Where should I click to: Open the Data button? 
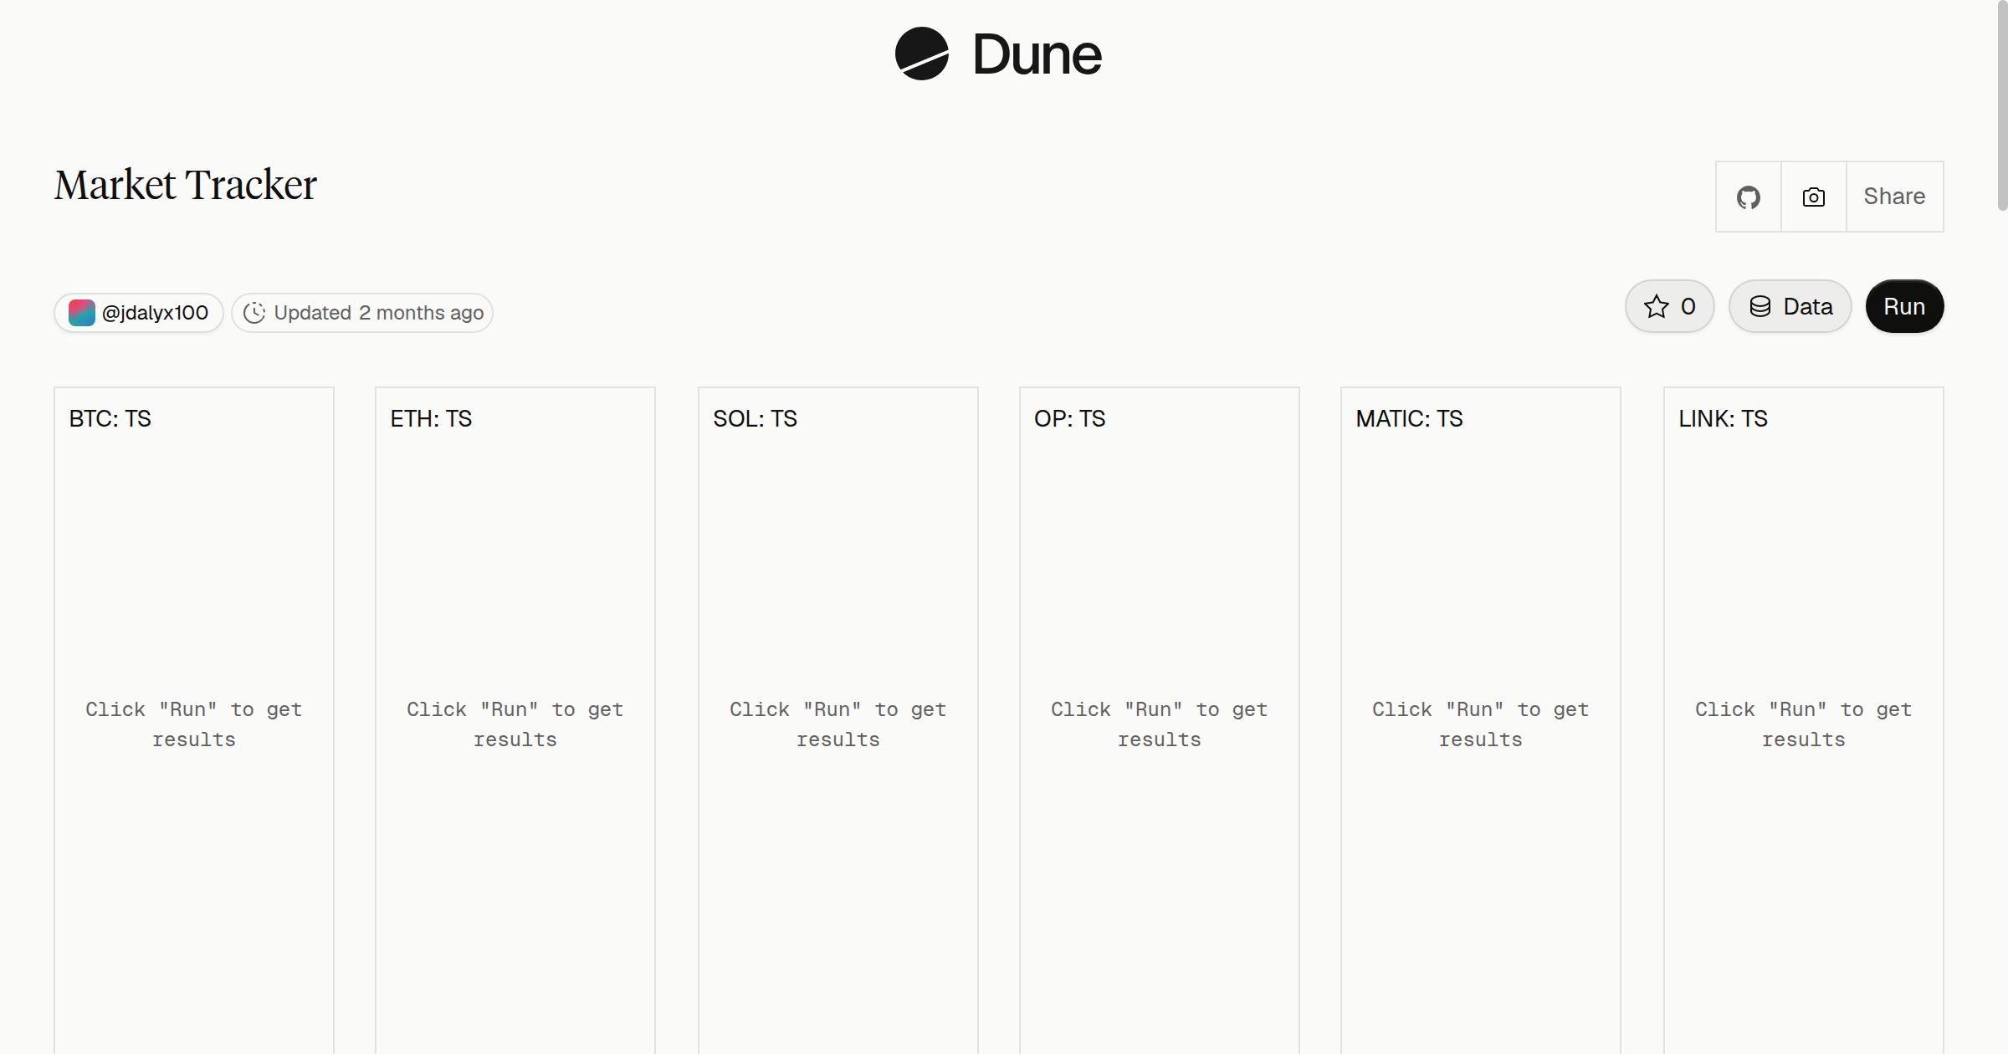coord(1790,306)
